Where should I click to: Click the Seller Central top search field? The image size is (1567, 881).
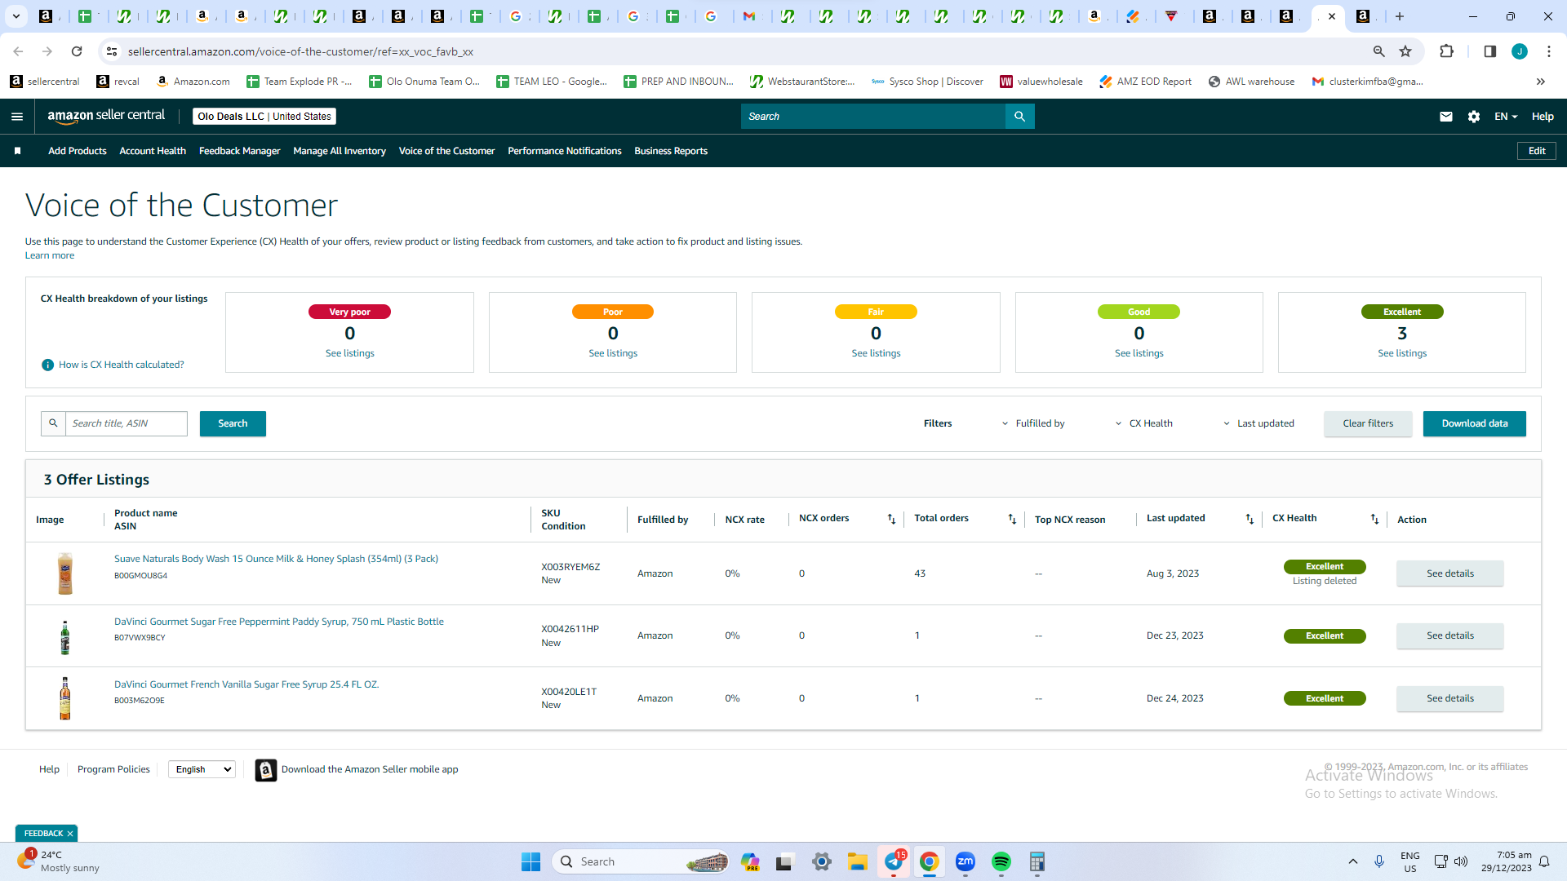pos(873,117)
